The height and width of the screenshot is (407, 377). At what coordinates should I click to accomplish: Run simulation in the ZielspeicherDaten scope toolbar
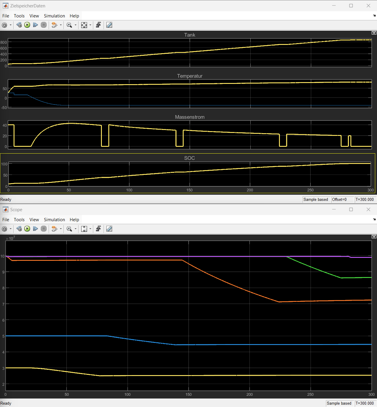(x=27, y=25)
